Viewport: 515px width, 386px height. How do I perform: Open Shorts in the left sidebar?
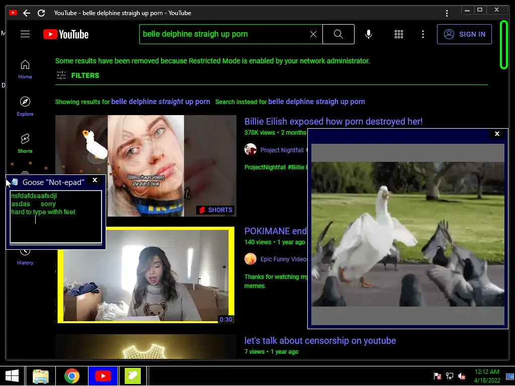pos(25,143)
